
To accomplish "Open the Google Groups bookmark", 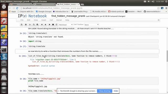I will [x=44, y=11].
